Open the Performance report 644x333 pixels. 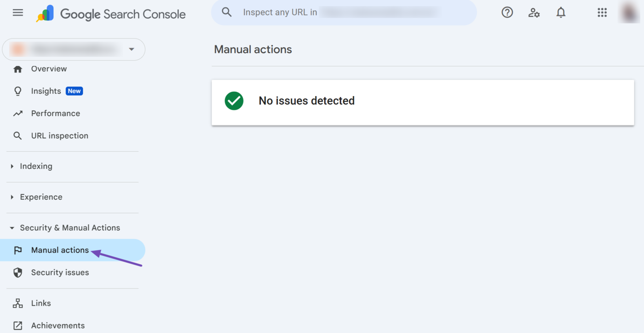pos(55,113)
